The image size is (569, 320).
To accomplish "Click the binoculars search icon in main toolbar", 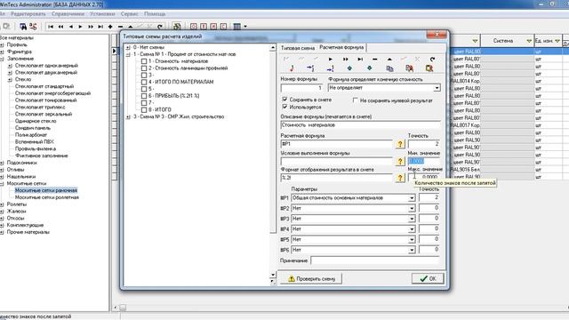I will [x=23, y=27].
